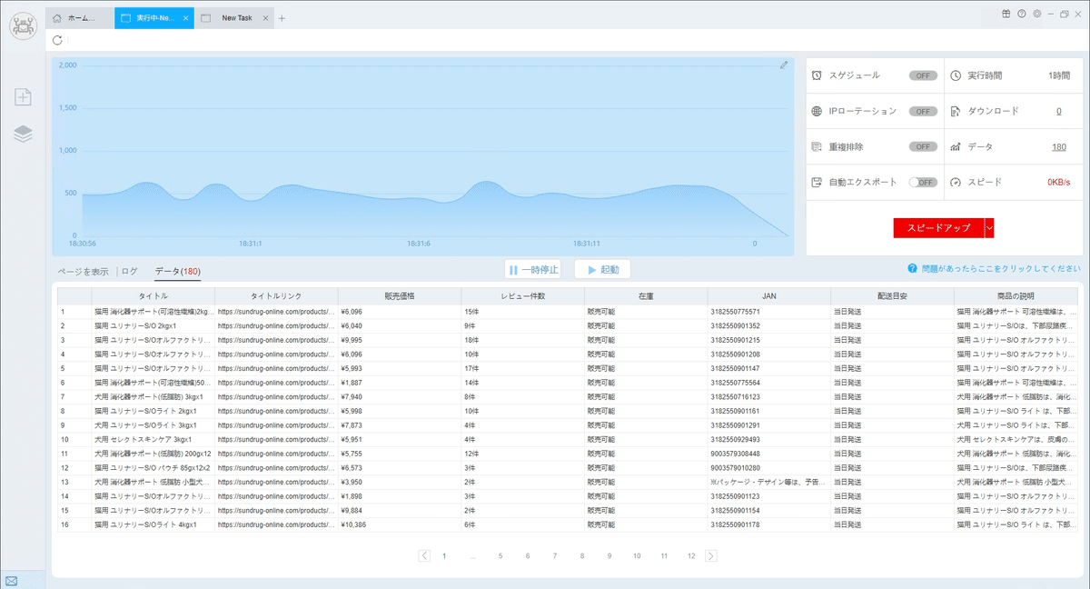Screen dimensions: 1090x589
Task: Click the JAN column header
Action: 768,296
